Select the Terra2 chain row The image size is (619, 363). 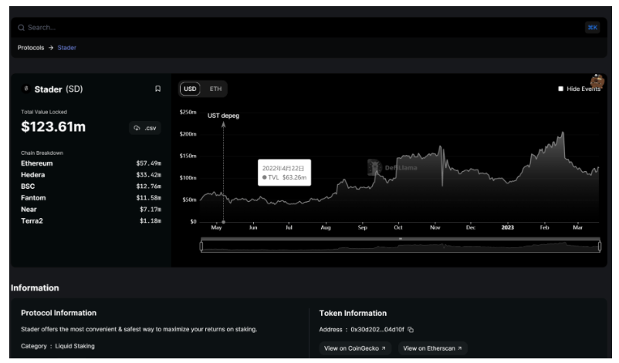click(91, 220)
